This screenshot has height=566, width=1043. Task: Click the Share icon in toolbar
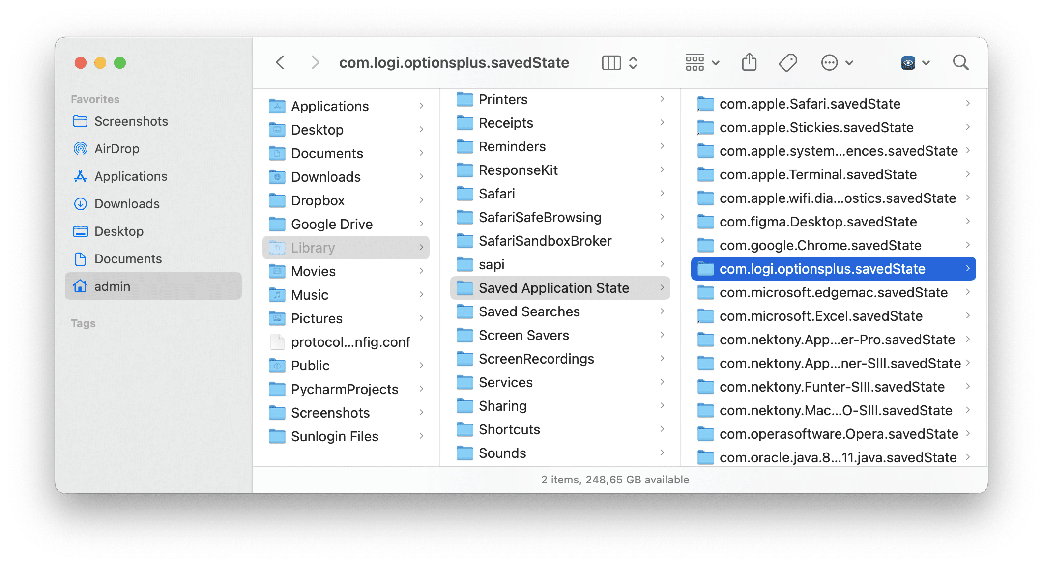(749, 62)
